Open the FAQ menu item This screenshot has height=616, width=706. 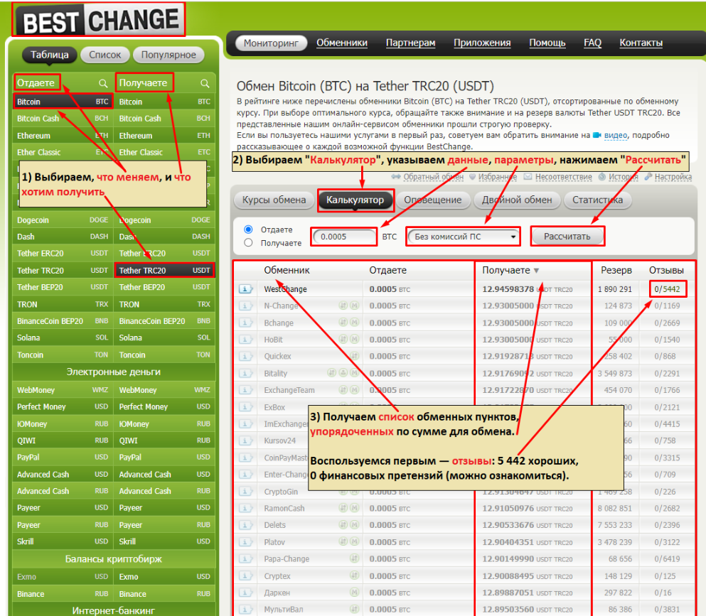pos(592,43)
